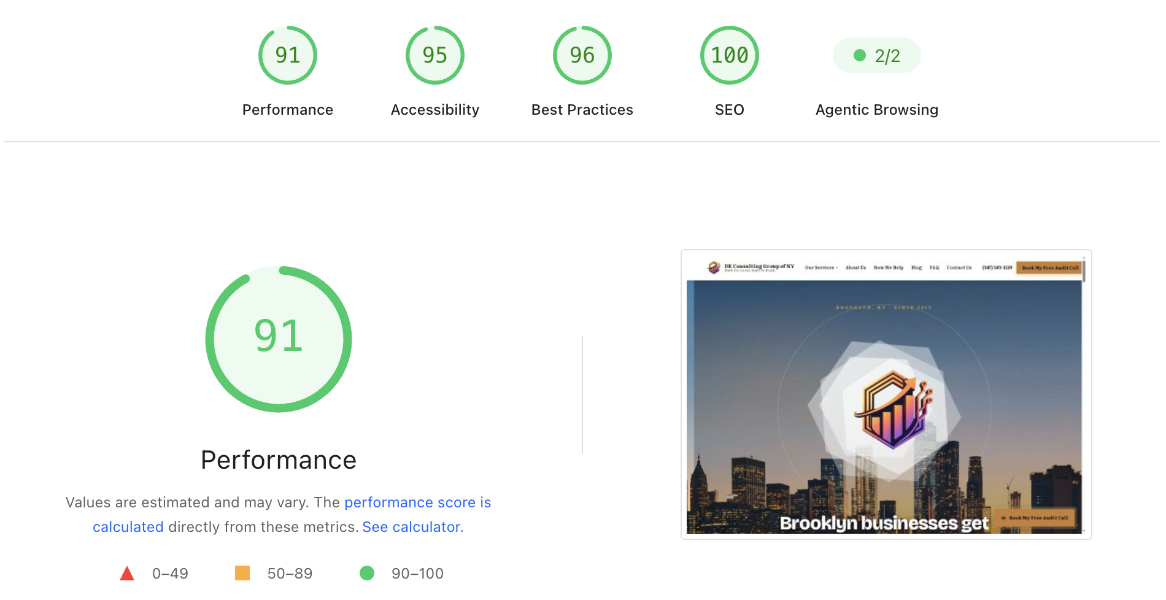Open the 'See calculator.' link
1166x600 pixels.
[413, 527]
